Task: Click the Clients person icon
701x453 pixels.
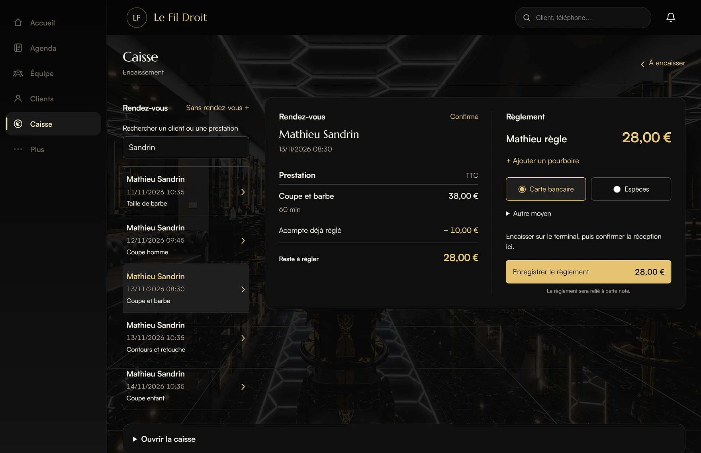Action: [x=18, y=98]
